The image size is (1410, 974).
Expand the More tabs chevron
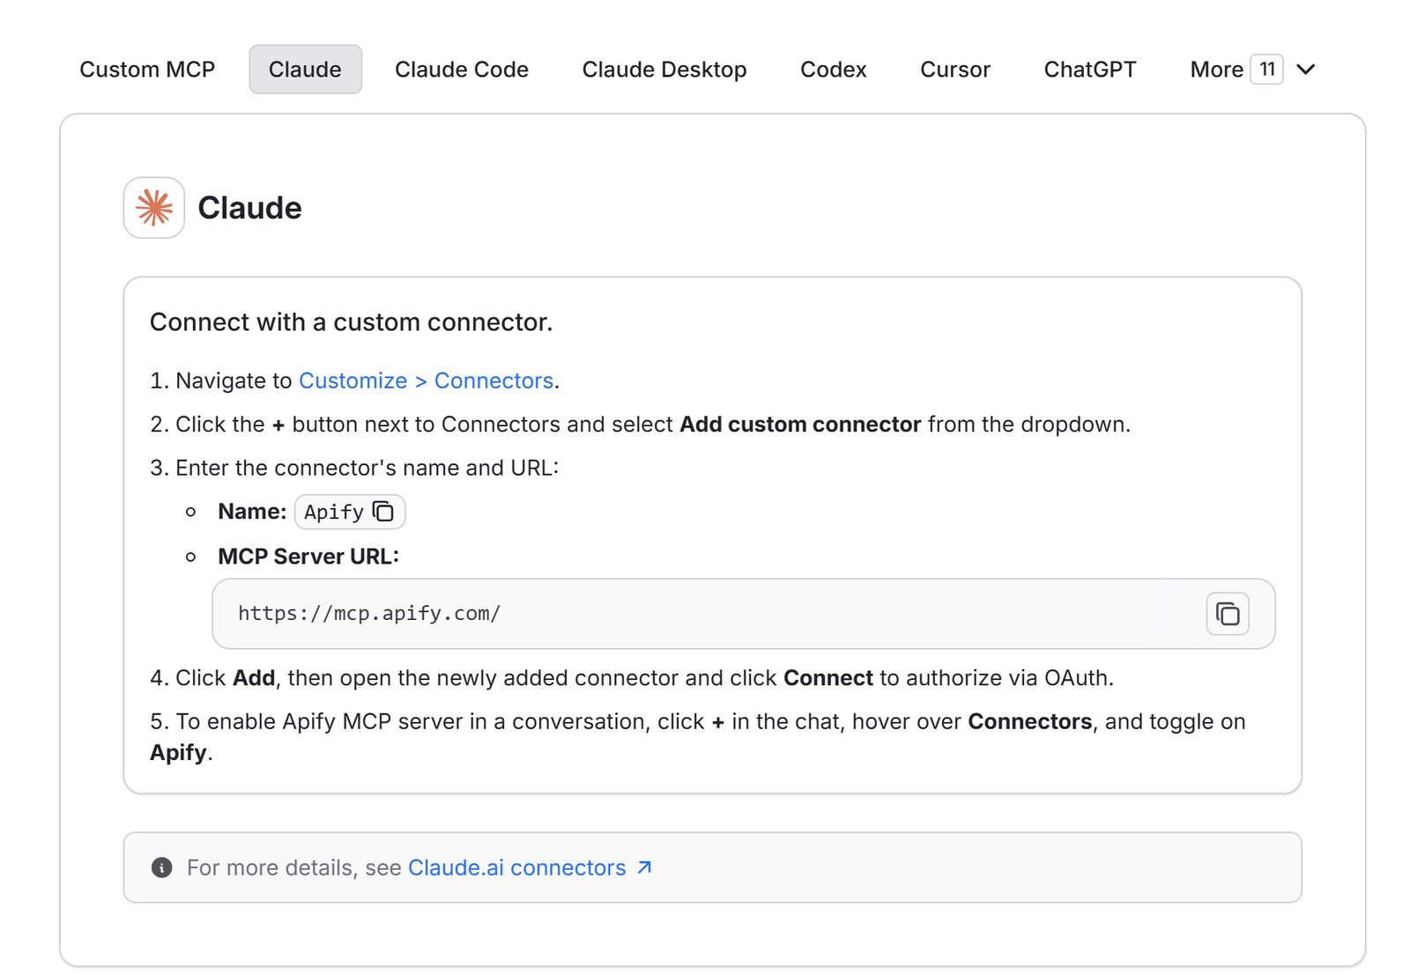(x=1306, y=70)
